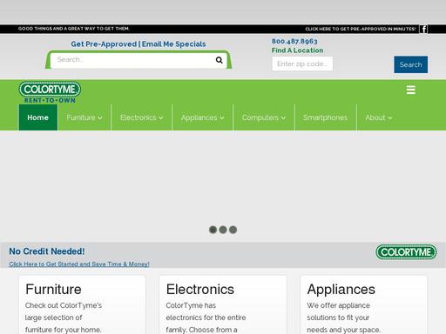Click Get Pre-Approved link
Viewport: 446px width, 334px height.
(x=104, y=44)
